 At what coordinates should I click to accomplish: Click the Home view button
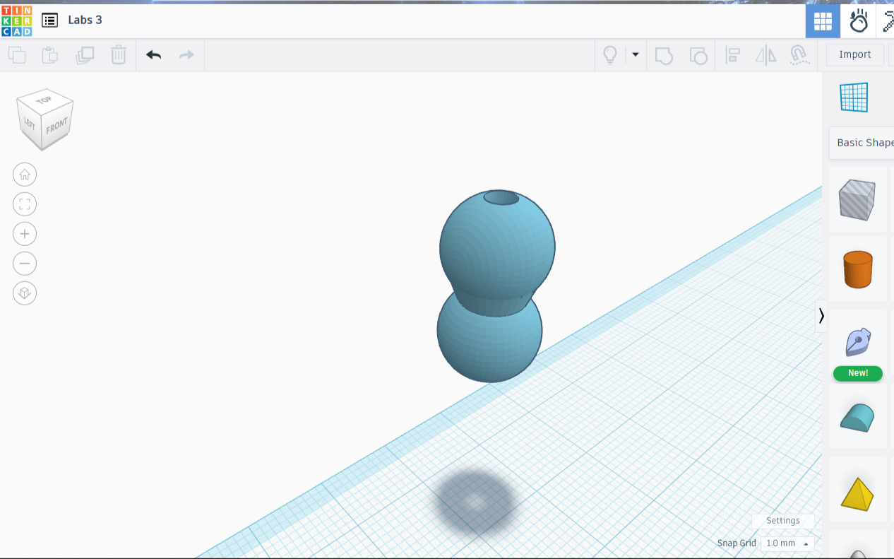coord(25,175)
